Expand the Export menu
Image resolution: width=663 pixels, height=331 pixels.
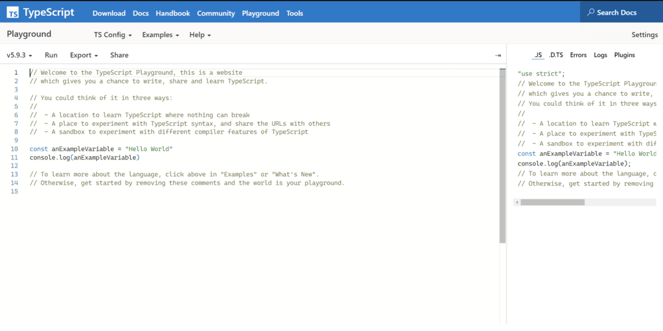[84, 56]
